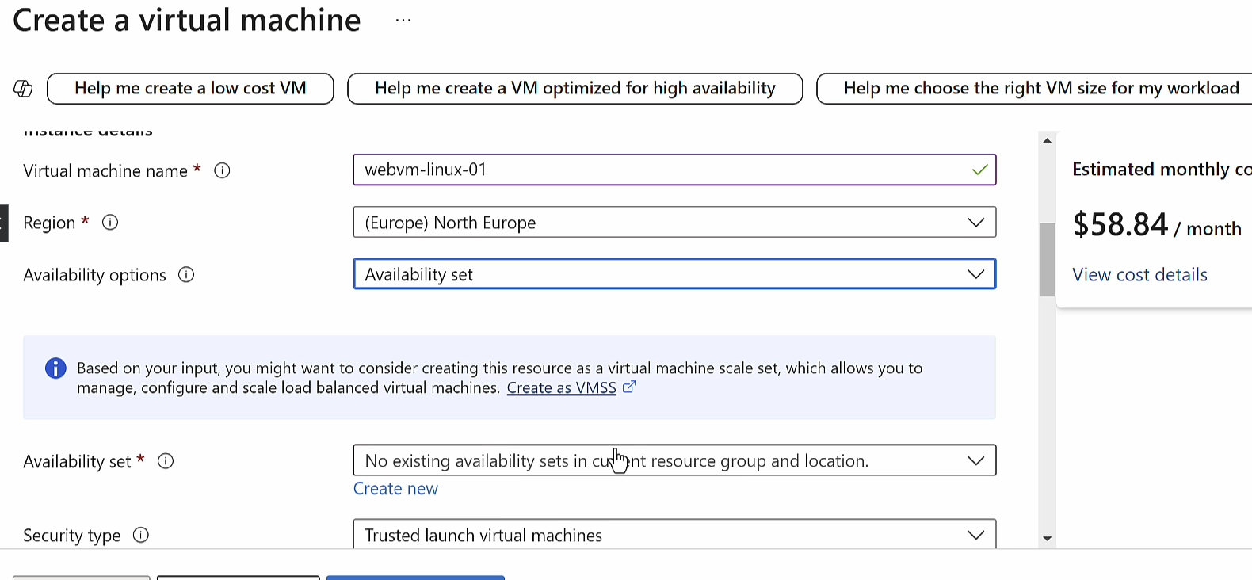Expand the Region dropdown
This screenshot has height=580, width=1252.
(674, 223)
